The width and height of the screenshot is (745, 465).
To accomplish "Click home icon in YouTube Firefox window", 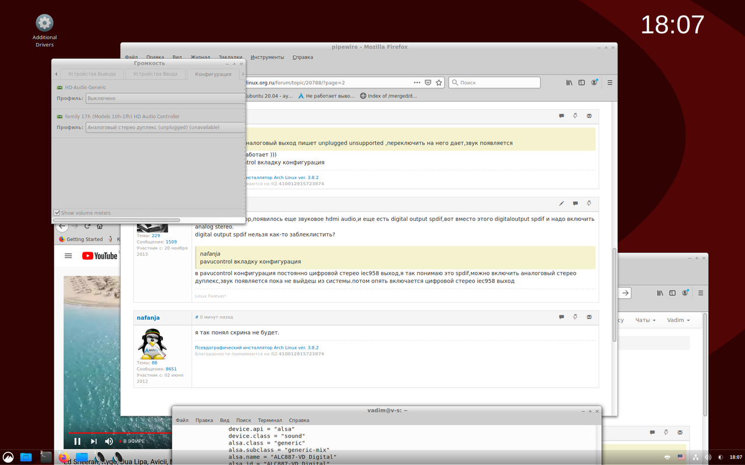I will tap(100, 226).
